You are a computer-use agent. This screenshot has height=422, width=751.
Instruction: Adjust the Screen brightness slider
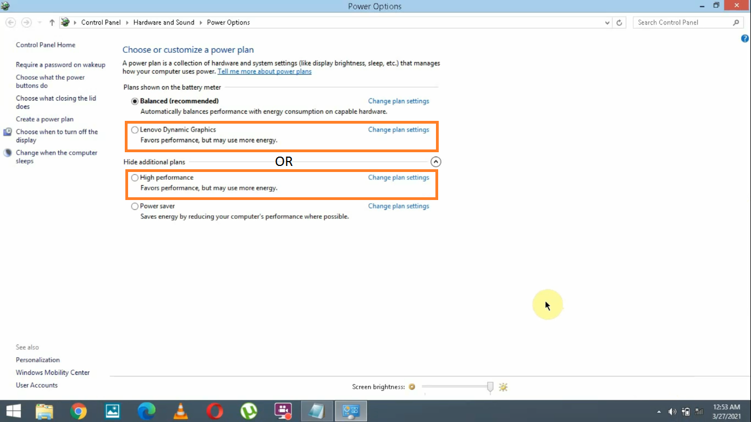[489, 387]
